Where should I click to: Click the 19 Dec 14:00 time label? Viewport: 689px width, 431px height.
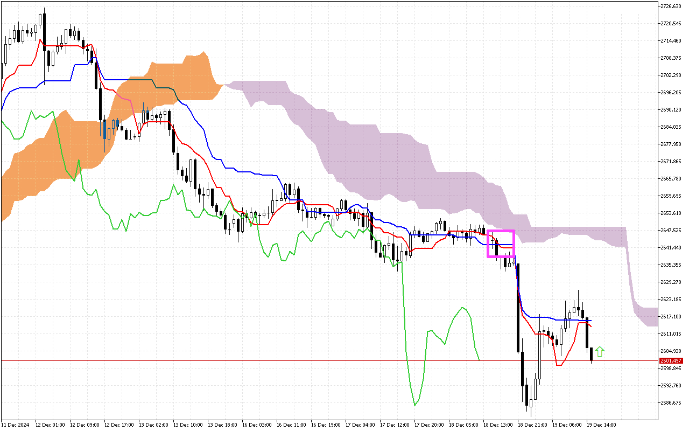point(601,425)
